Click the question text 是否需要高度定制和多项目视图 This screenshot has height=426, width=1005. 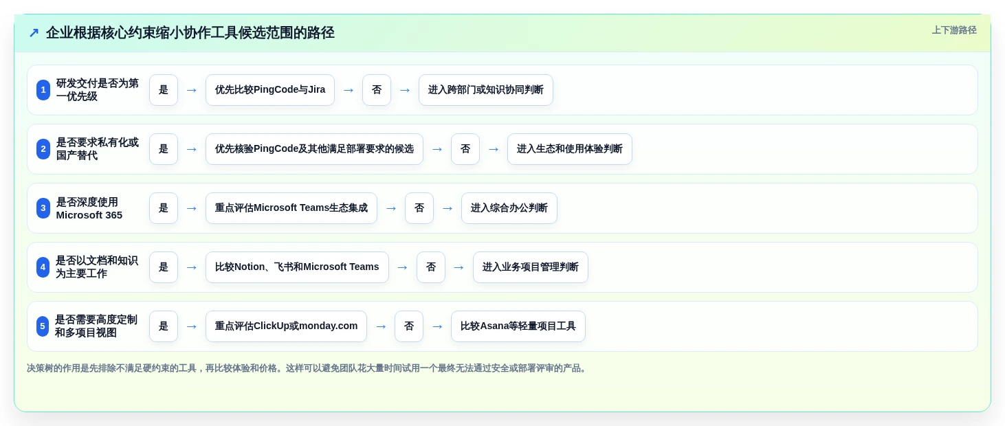click(96, 326)
